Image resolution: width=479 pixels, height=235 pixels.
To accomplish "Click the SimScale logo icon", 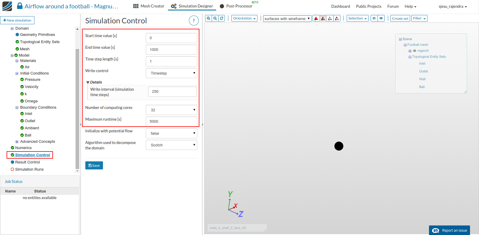I will coord(7,6).
